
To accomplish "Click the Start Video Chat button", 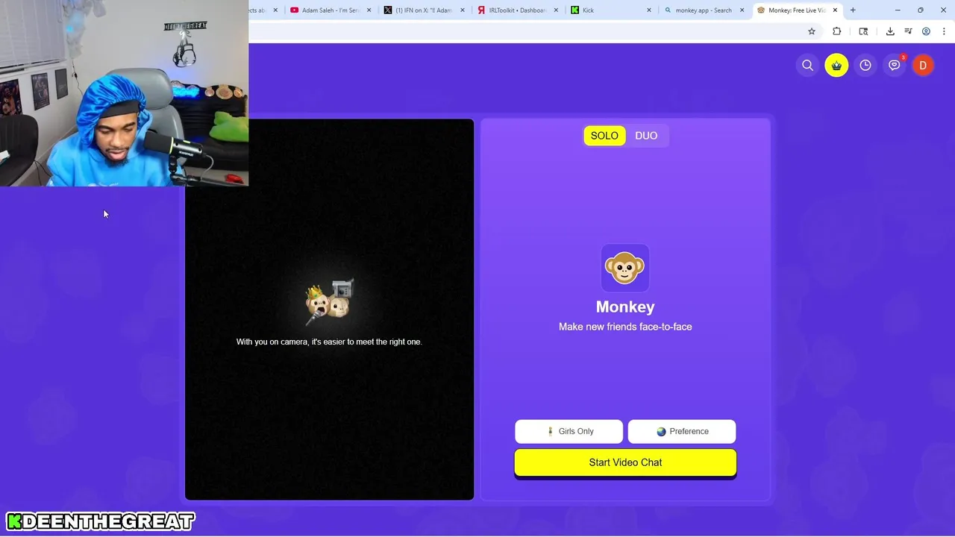I will pos(625,462).
